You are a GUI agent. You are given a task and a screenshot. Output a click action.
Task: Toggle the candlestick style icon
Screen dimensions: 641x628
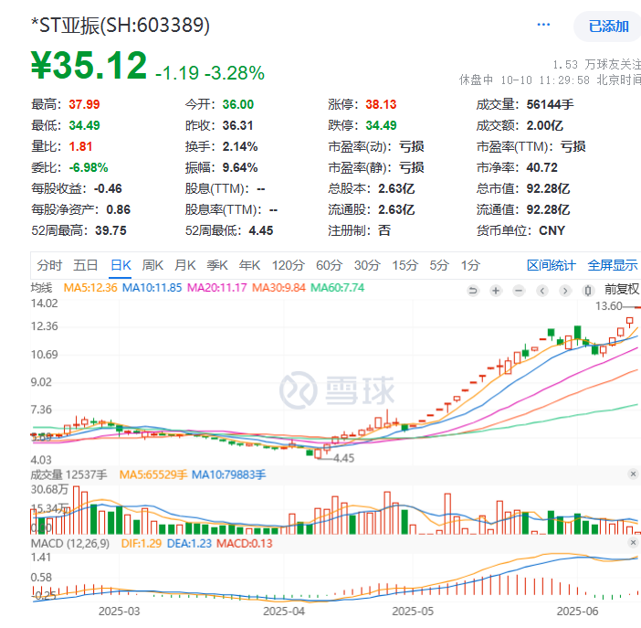pos(588,291)
